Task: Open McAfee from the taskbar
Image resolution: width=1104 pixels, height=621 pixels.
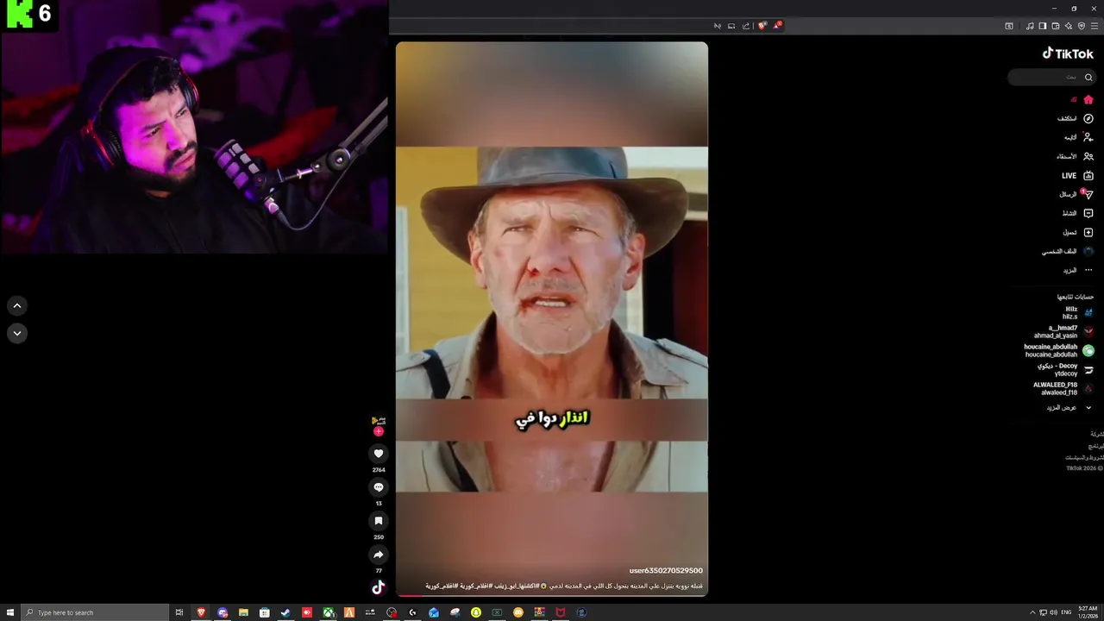Action: pyautogui.click(x=560, y=612)
